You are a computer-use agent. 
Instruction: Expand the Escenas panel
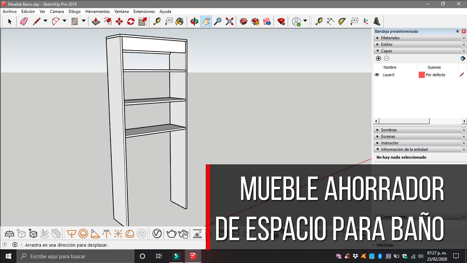click(417, 137)
